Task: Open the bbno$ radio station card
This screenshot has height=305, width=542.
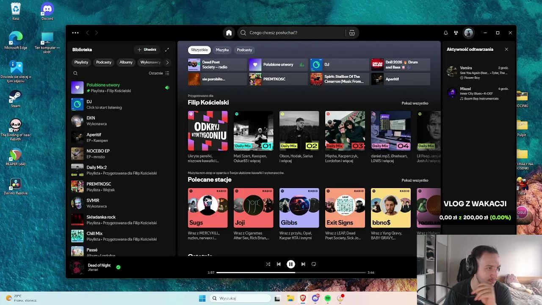Action: pos(391,214)
